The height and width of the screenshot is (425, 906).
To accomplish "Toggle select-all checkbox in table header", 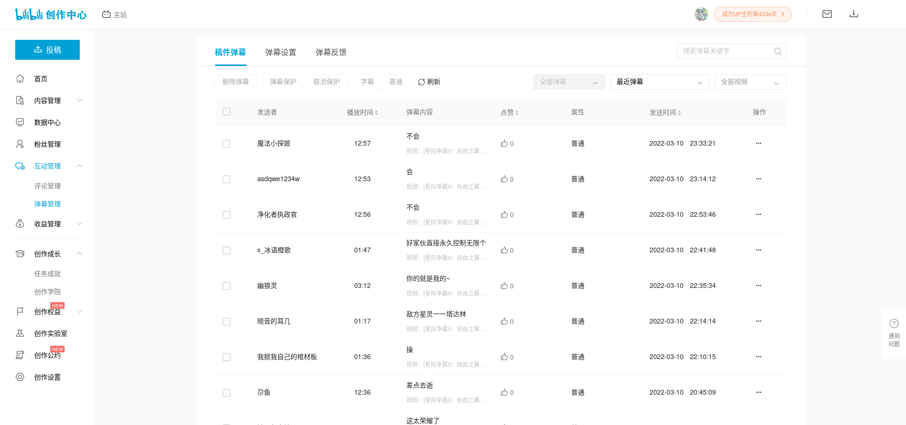I will [226, 111].
